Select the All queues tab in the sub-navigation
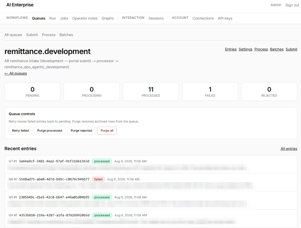The image size is (301, 228). pyautogui.click(x=13, y=35)
